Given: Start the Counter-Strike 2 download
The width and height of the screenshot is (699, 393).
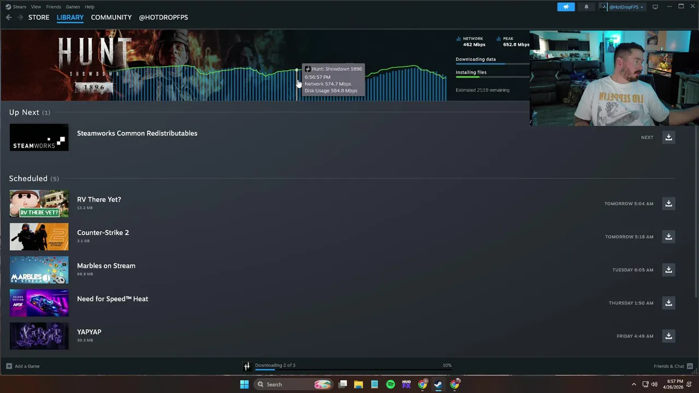Looking at the screenshot, I should click(x=668, y=237).
